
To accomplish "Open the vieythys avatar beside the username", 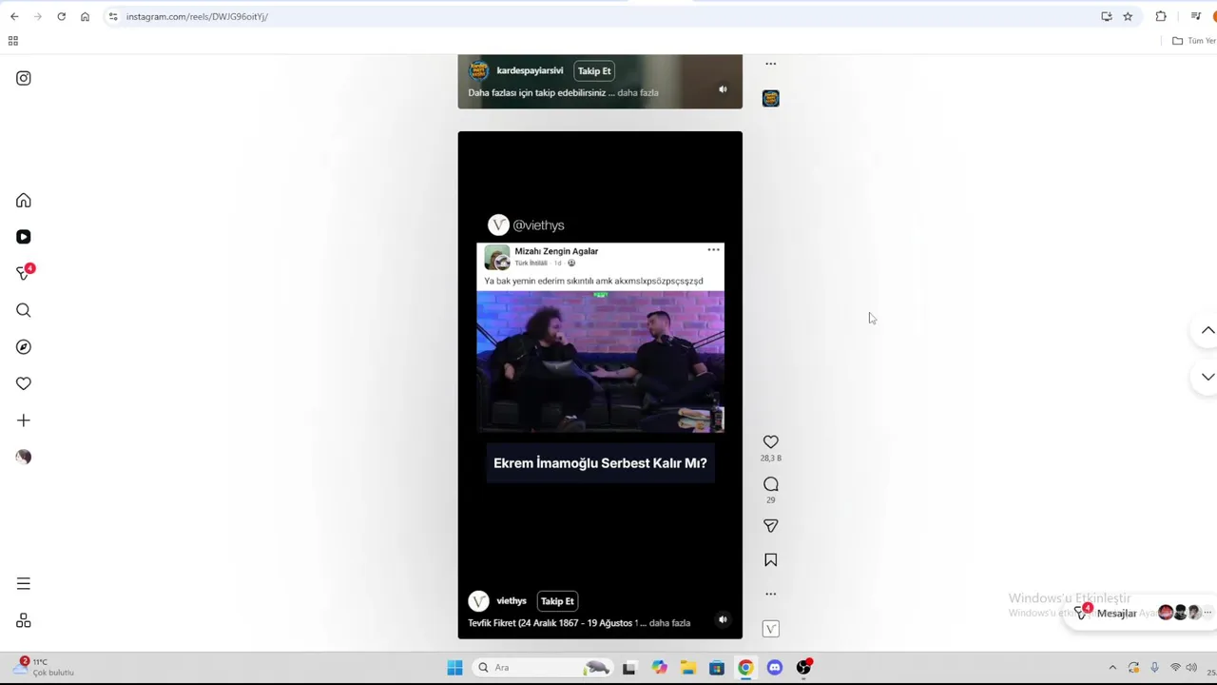I will (x=478, y=601).
